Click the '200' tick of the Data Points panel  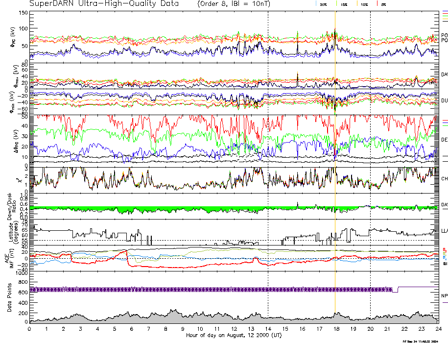[24, 313]
